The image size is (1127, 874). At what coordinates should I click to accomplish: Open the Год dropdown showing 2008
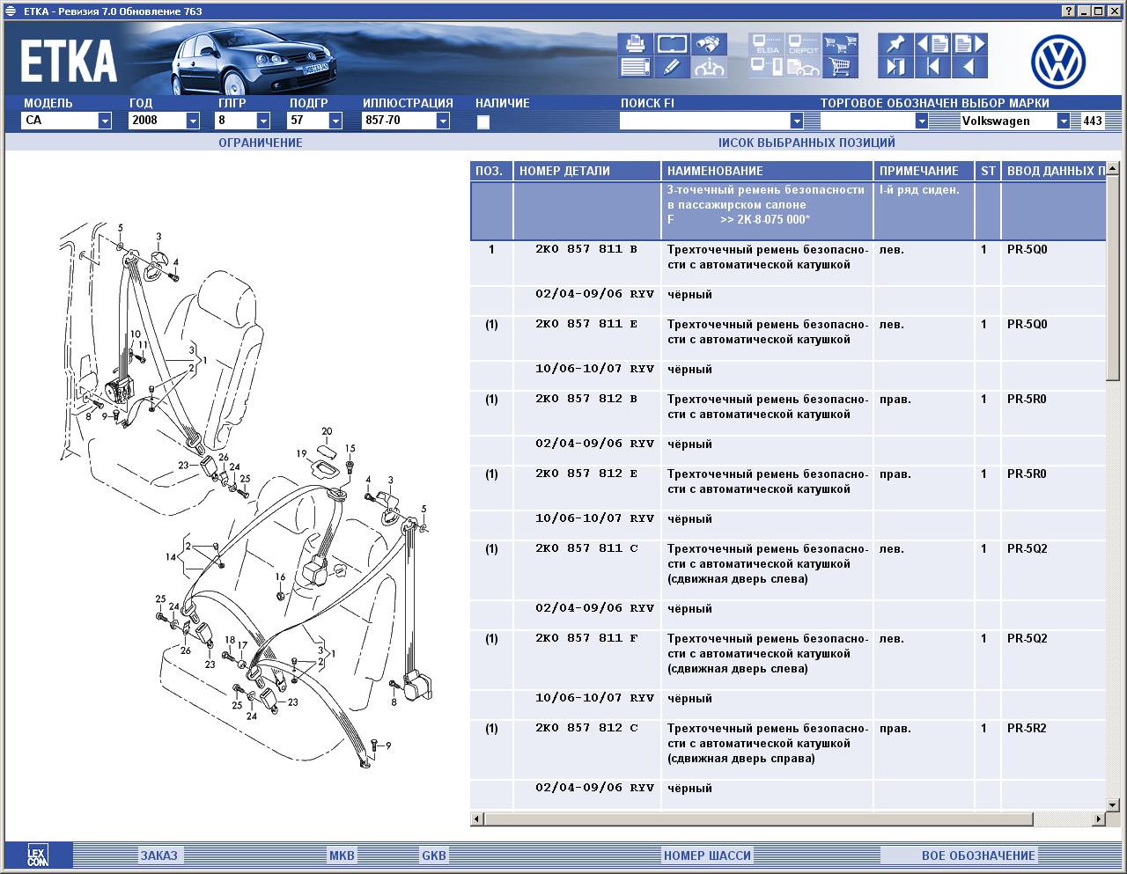coord(192,121)
